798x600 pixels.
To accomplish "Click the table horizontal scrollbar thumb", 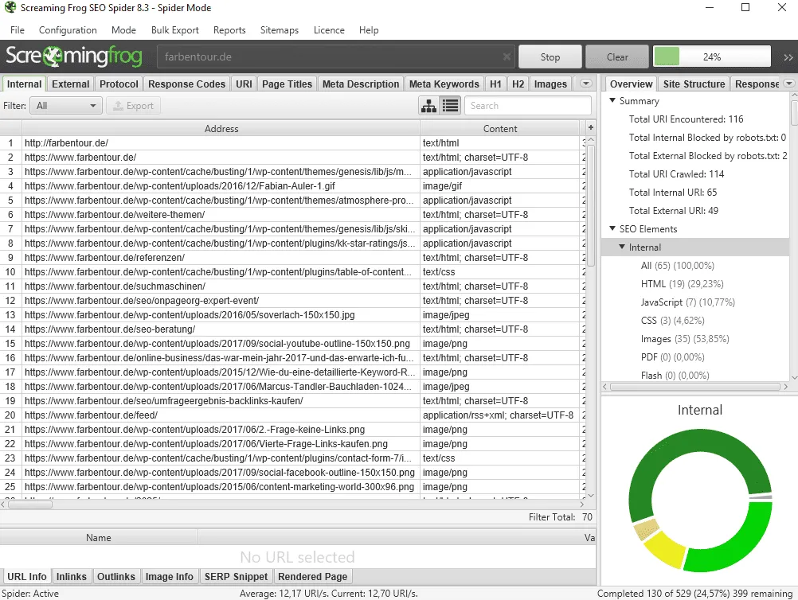I will (29, 505).
